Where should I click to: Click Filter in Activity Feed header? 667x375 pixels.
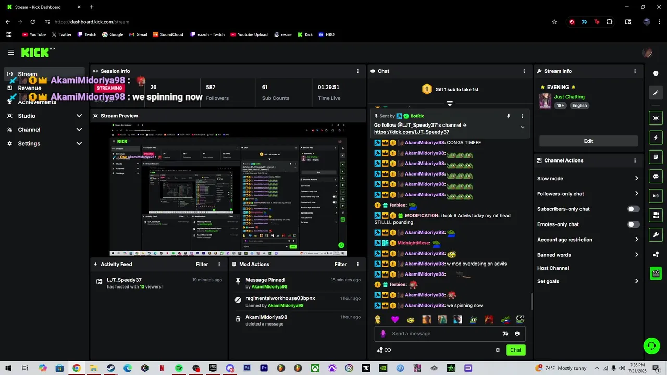click(x=202, y=265)
